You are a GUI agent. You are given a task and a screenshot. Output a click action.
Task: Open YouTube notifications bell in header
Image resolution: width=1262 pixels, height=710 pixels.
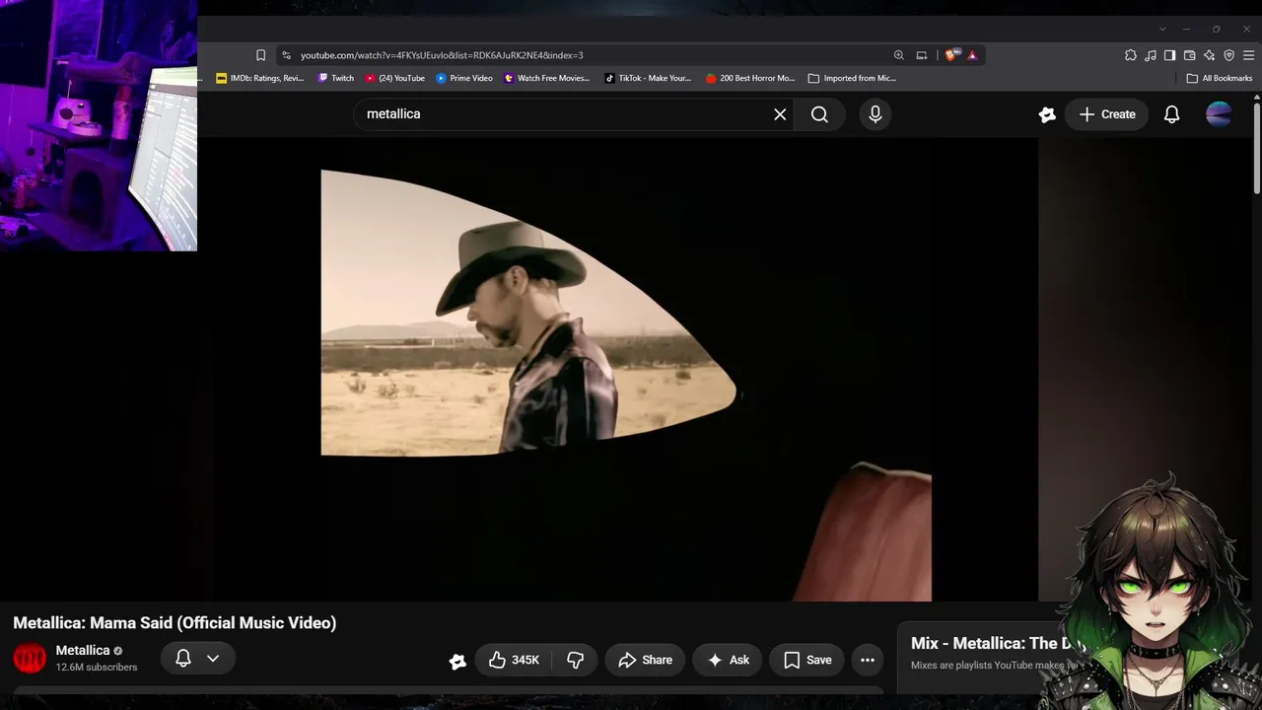[1171, 114]
